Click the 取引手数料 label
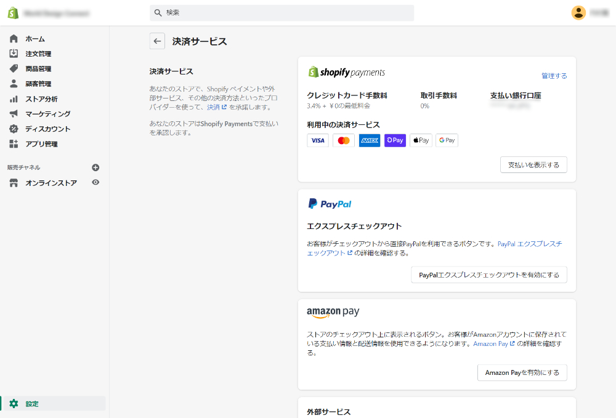This screenshot has height=418, width=616. tap(439, 95)
